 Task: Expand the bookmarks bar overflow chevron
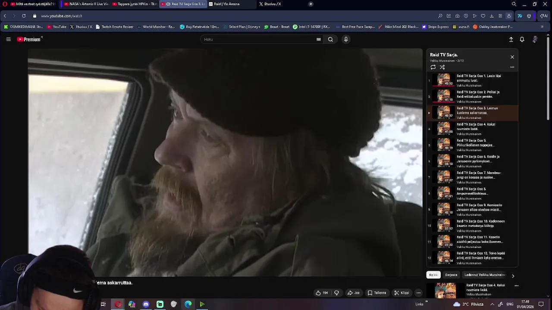(x=542, y=27)
